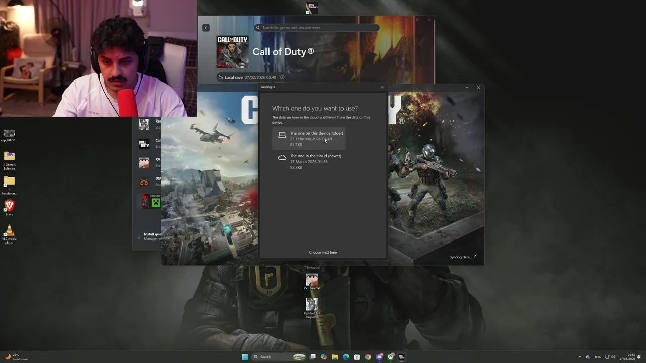Open the volume control in the tray

click(613, 357)
